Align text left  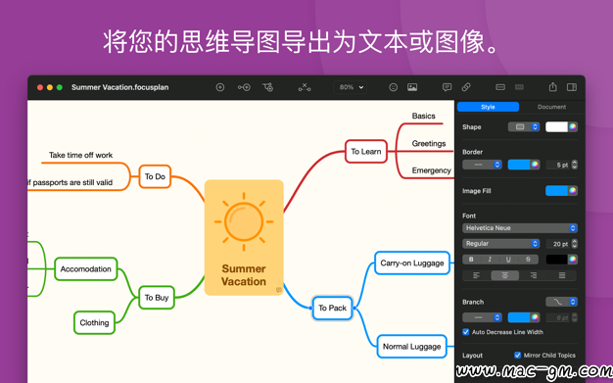pos(476,275)
